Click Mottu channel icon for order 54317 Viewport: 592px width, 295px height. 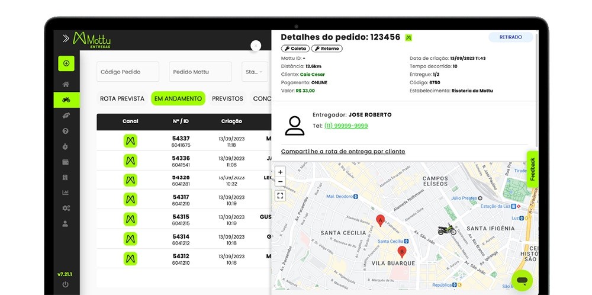130,200
